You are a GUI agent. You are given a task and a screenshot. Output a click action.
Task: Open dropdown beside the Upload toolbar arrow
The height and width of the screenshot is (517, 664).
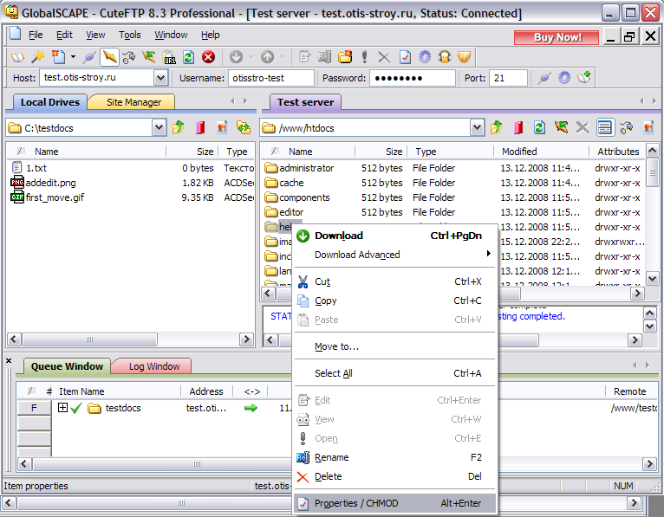pyautogui.click(x=282, y=56)
